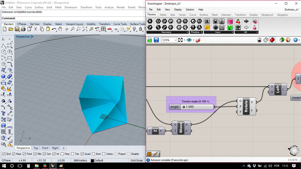The width and height of the screenshot is (301, 169).
Task: Enable the Tan osnap checkbox
Action: [72, 154]
